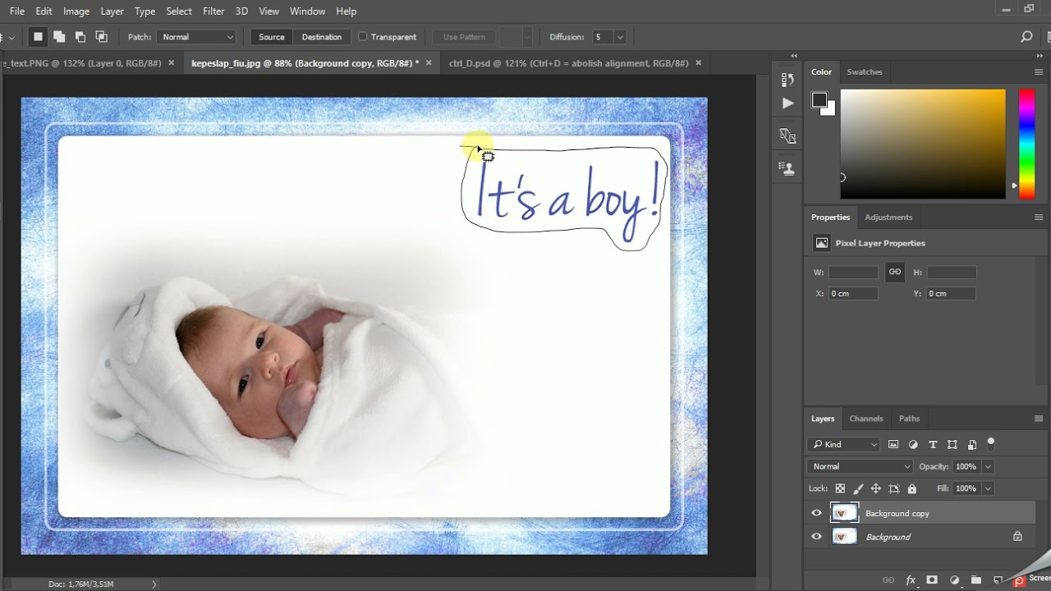The width and height of the screenshot is (1051, 591).
Task: Switch to ctrl_D.psd document tab
Action: pyautogui.click(x=568, y=63)
